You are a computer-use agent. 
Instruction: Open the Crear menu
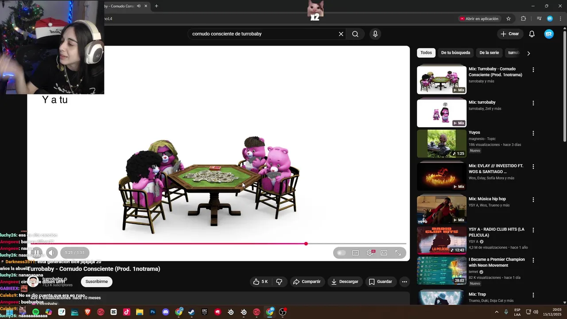509,34
